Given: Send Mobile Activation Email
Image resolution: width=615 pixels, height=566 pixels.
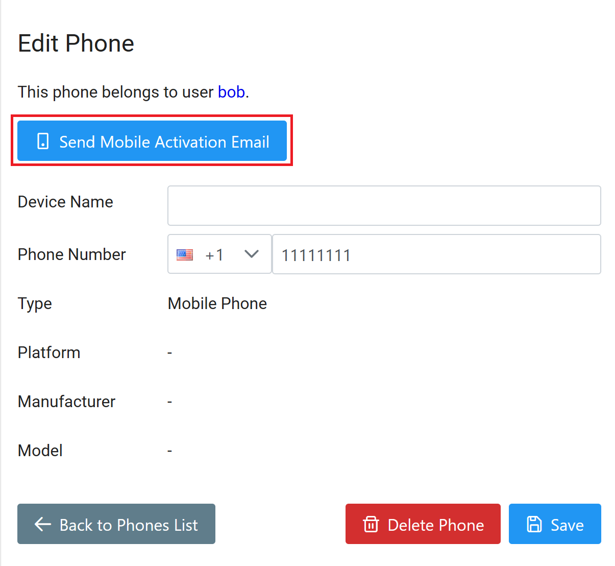Looking at the screenshot, I should tap(152, 141).
